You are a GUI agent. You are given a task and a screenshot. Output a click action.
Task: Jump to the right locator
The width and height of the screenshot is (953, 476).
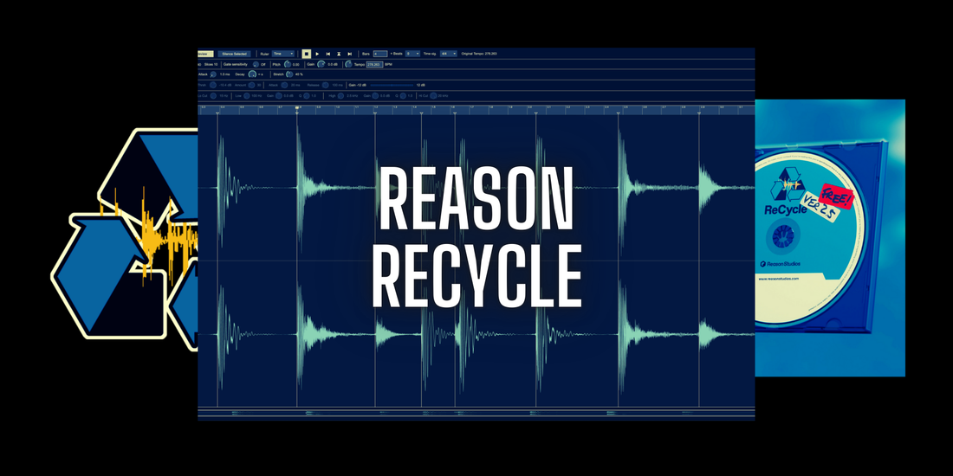(x=349, y=54)
